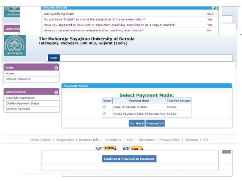This screenshot has width=242, height=181.
Task: Click the Select Payment Mode heading
Action: coord(147,95)
